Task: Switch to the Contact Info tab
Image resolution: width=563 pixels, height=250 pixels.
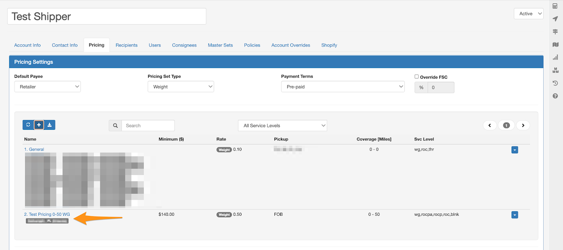Action: point(65,45)
